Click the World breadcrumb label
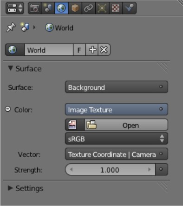The height and width of the screenshot is (206, 183). (x=64, y=28)
